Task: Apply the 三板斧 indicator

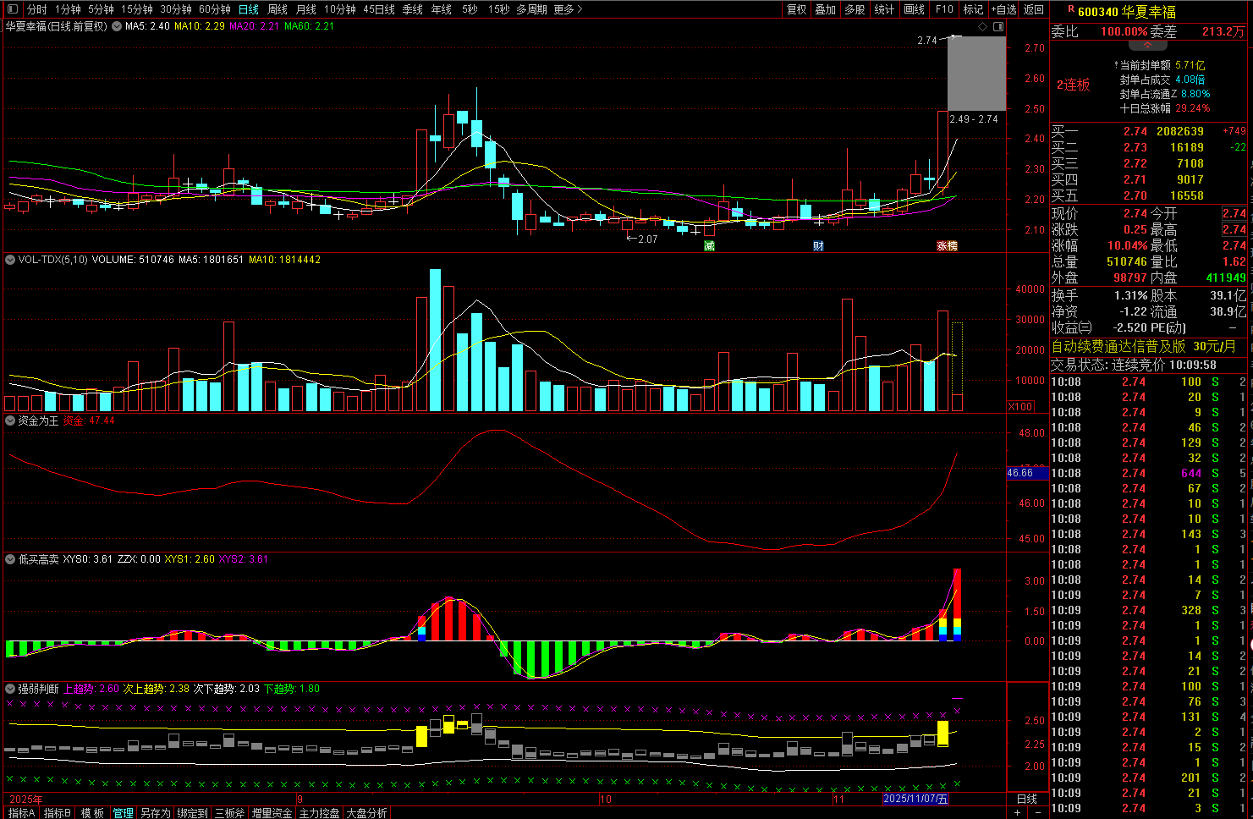Action: (229, 813)
